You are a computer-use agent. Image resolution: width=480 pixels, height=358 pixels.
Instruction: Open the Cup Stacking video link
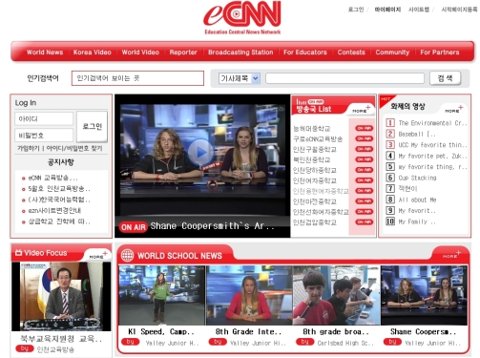(x=417, y=178)
